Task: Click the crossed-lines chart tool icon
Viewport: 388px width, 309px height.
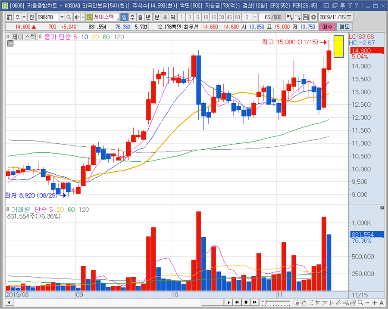Action: (297, 17)
